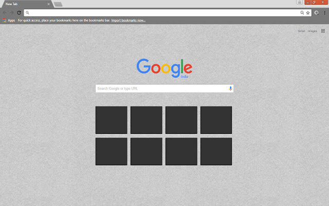Open a new tab with the tab button
The image size is (329, 206).
tap(58, 4)
